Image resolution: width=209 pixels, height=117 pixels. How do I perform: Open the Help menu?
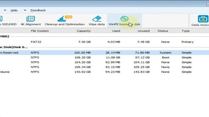click(x=14, y=10)
